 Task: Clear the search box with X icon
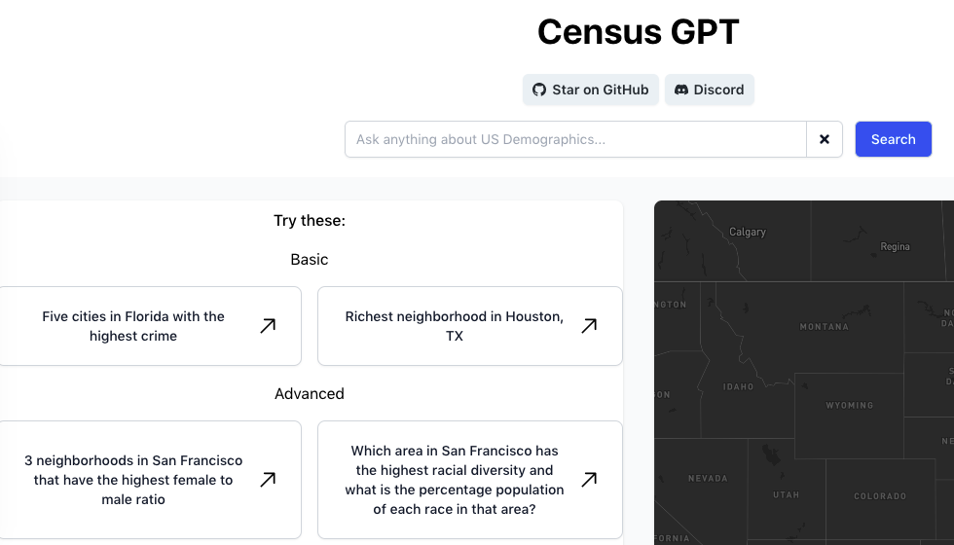click(825, 139)
